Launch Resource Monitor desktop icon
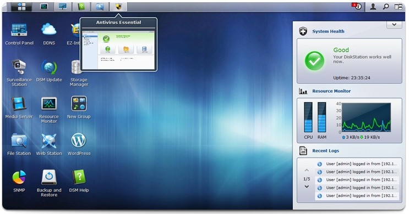409x214 pixels. [49, 110]
